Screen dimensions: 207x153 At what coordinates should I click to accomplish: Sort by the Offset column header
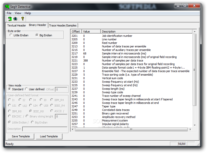[76, 32]
